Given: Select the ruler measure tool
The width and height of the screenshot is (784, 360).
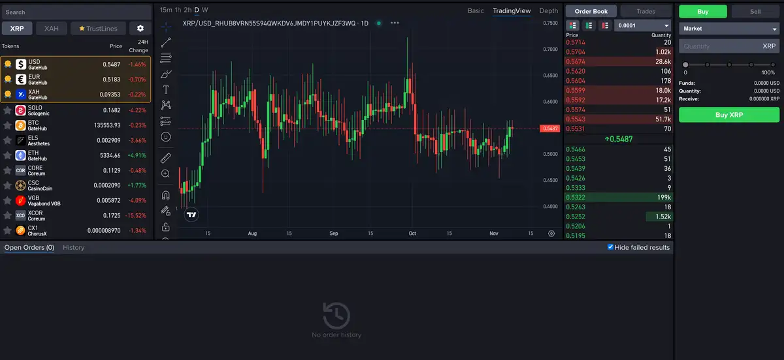Looking at the screenshot, I should tap(166, 158).
